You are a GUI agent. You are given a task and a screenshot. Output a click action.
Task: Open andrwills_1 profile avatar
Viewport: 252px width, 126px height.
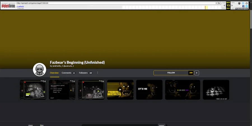click(39, 69)
